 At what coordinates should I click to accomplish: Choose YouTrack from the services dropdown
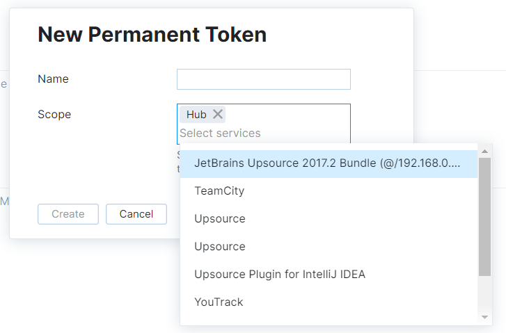(x=219, y=302)
